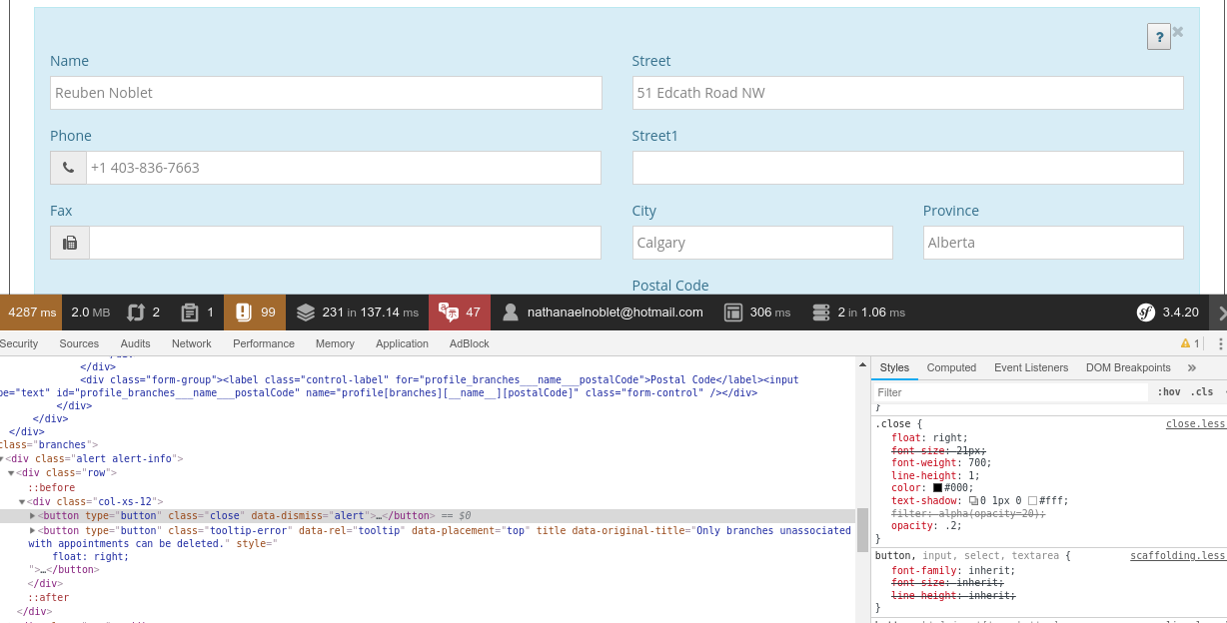The width and height of the screenshot is (1227, 623).
Task: Open the Event Listeners tab
Action: tap(1031, 367)
